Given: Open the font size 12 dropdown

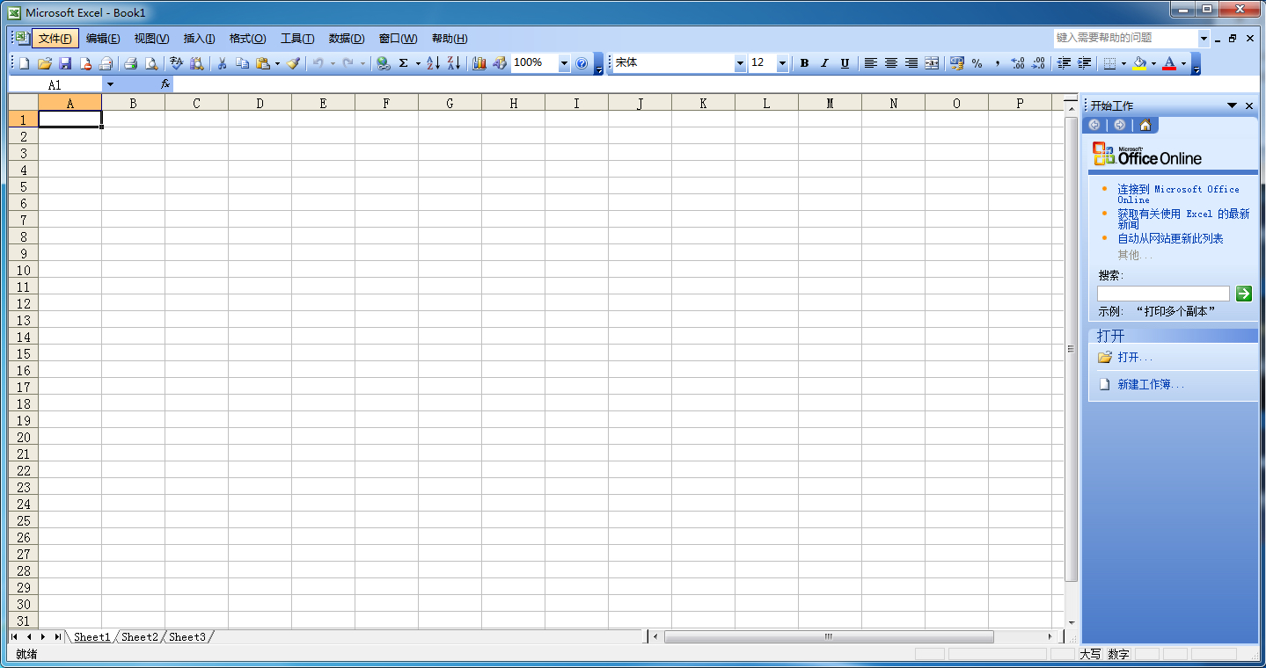Looking at the screenshot, I should tap(782, 63).
